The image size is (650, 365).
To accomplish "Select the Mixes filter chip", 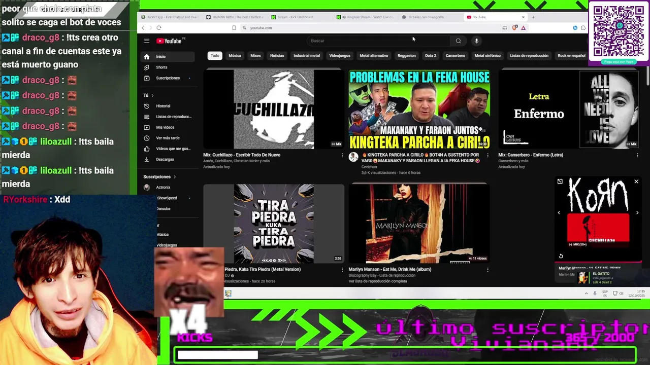I will (255, 56).
